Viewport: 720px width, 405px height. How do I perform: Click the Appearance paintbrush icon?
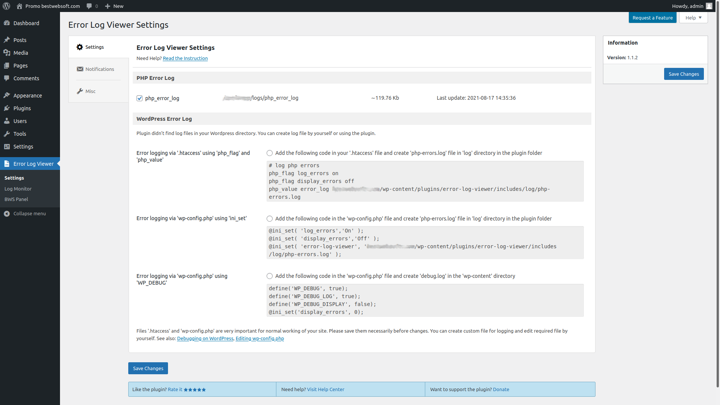pyautogui.click(x=7, y=96)
